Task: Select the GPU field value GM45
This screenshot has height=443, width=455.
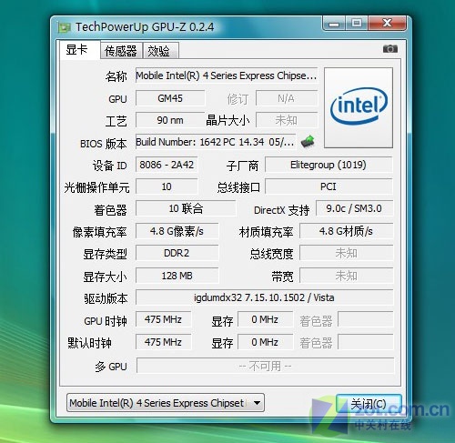Action: pos(170,98)
